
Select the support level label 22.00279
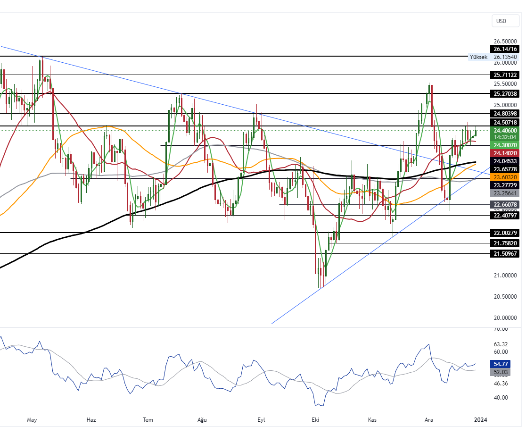pos(504,232)
